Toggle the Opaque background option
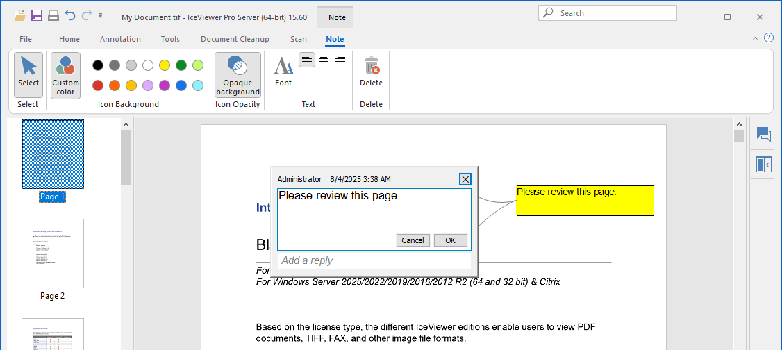 pos(238,75)
